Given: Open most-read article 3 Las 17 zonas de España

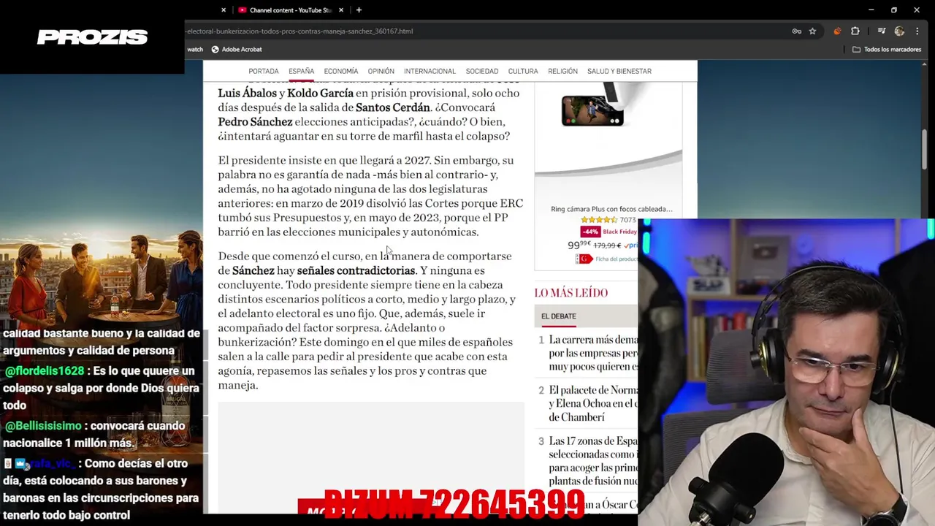Looking at the screenshot, I should [x=593, y=461].
